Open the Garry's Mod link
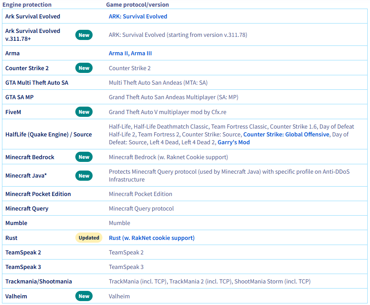The width and height of the screenshot is (370, 305). pyautogui.click(x=233, y=142)
